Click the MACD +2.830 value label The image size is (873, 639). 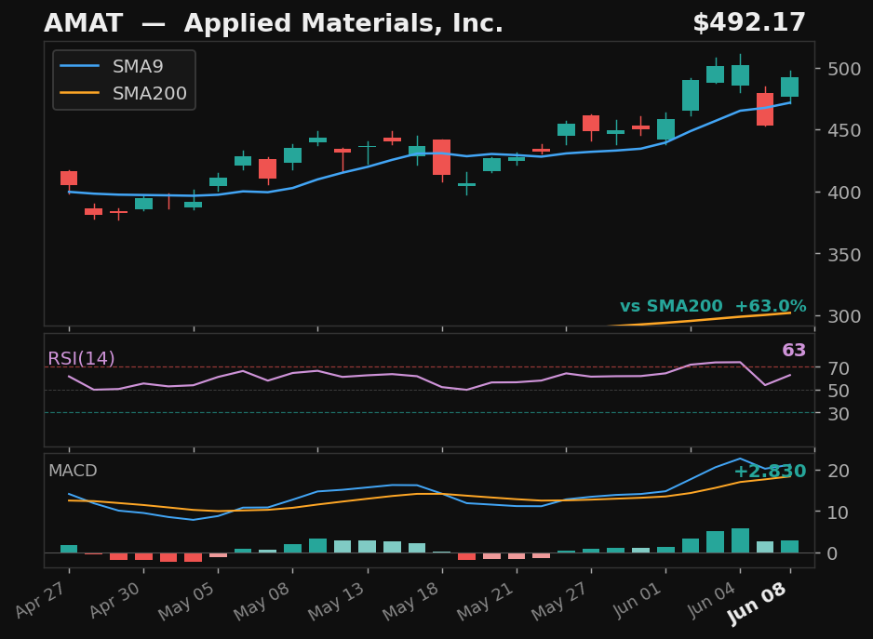[x=770, y=472]
